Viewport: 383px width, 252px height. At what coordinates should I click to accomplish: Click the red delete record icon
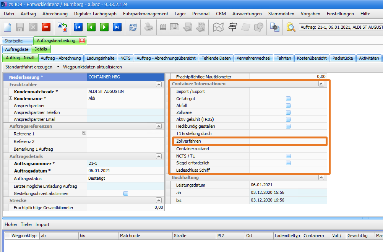point(46,27)
